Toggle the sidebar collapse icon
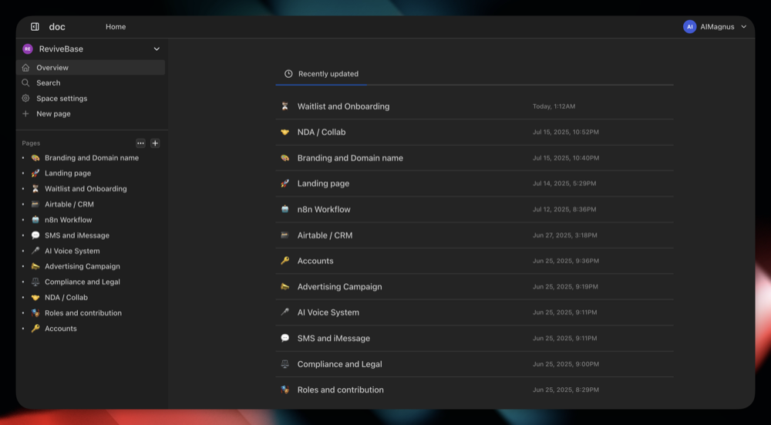The width and height of the screenshot is (771, 425). pos(35,27)
